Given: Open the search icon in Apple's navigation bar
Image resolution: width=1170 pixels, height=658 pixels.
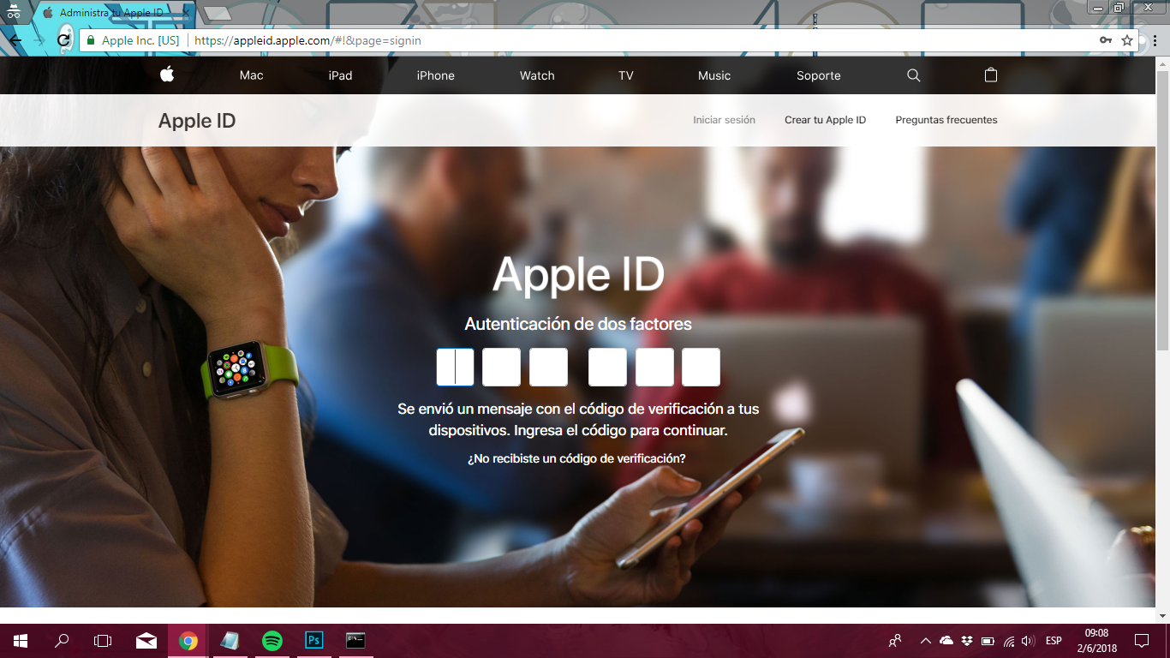Looking at the screenshot, I should click(x=914, y=75).
